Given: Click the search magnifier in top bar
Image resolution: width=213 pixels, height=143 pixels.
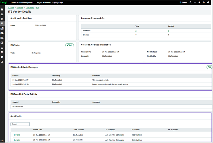Looking at the screenshot, I should click(x=191, y=2).
